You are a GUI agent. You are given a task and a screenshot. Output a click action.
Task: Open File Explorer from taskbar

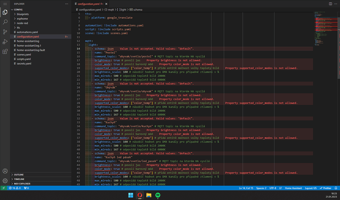[149, 195]
